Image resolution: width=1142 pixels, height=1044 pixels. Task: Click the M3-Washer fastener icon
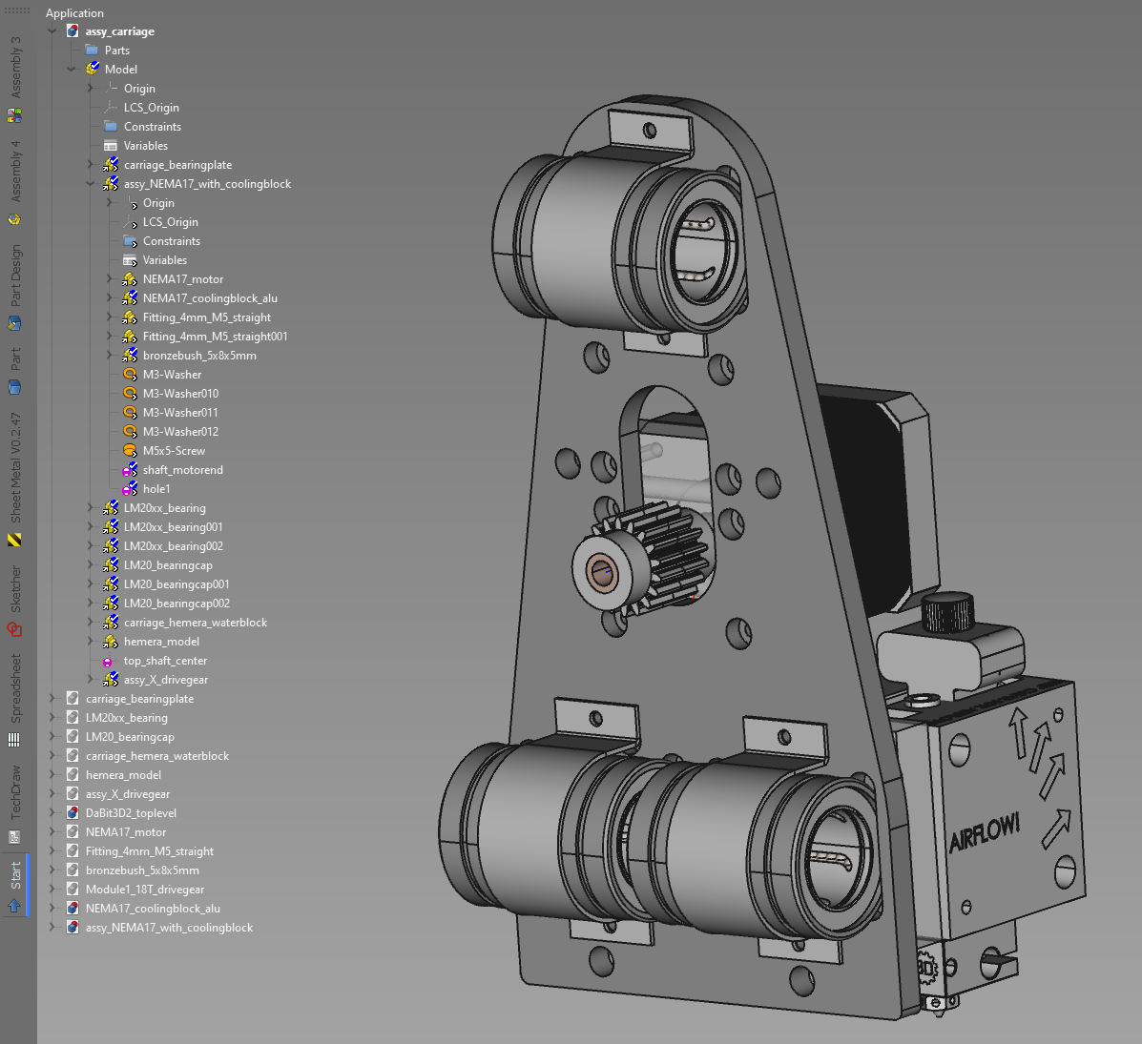[130, 375]
